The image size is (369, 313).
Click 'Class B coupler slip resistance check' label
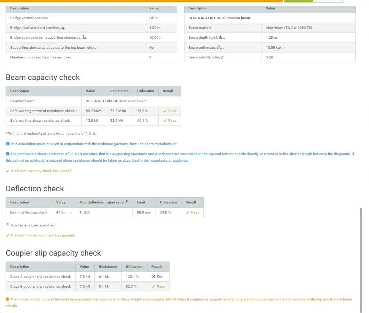[x=40, y=287]
